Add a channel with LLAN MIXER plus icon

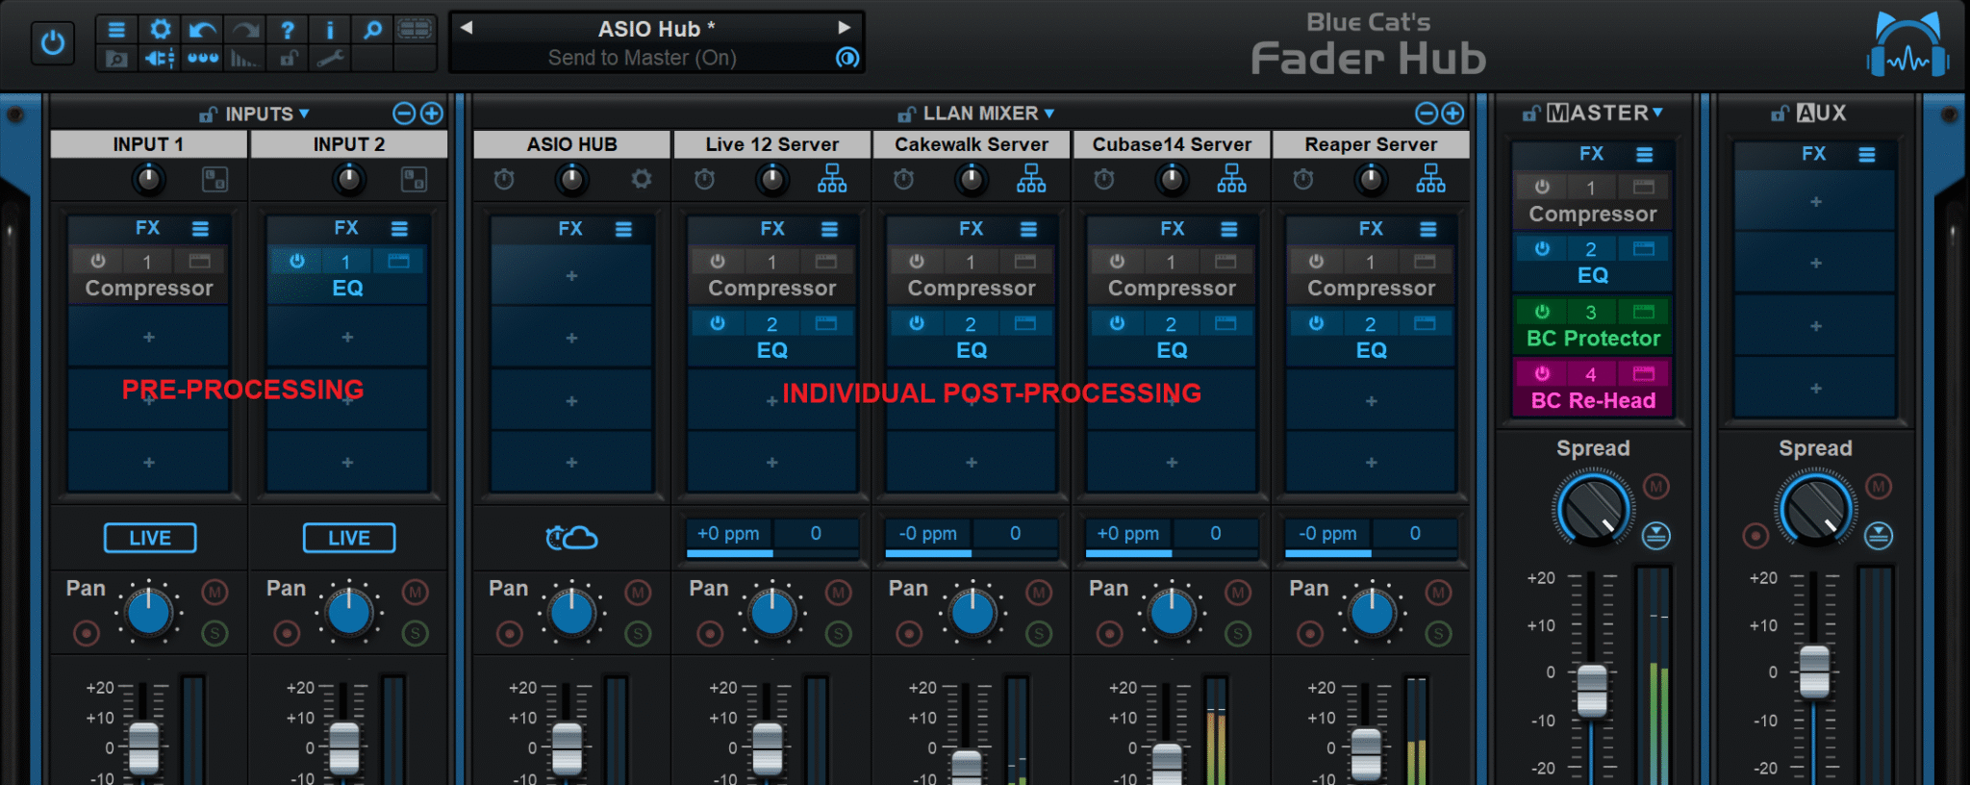pyautogui.click(x=1452, y=114)
